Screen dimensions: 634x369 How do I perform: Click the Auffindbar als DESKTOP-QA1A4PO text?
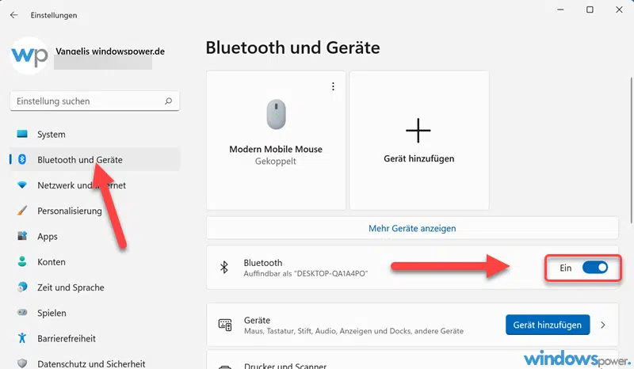[306, 274]
